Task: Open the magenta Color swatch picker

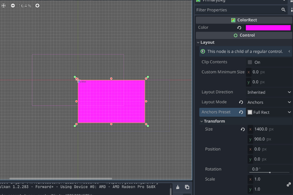Action: 268,28
